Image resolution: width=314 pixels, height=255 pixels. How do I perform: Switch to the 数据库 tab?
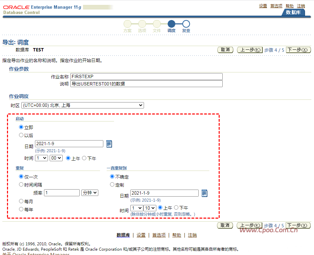coord(293,12)
